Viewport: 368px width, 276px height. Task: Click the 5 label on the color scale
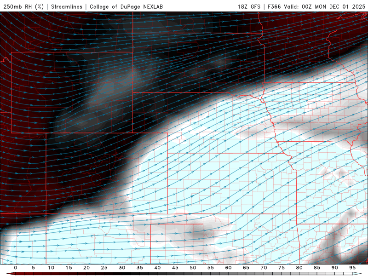click(x=33, y=268)
